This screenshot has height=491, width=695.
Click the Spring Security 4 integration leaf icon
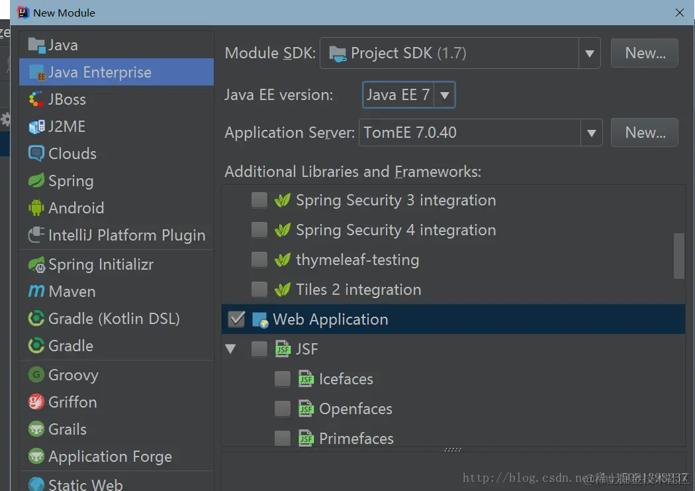[x=283, y=230]
